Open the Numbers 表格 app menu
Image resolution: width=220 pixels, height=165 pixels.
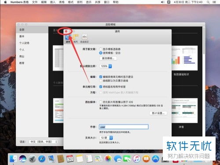[20, 2]
